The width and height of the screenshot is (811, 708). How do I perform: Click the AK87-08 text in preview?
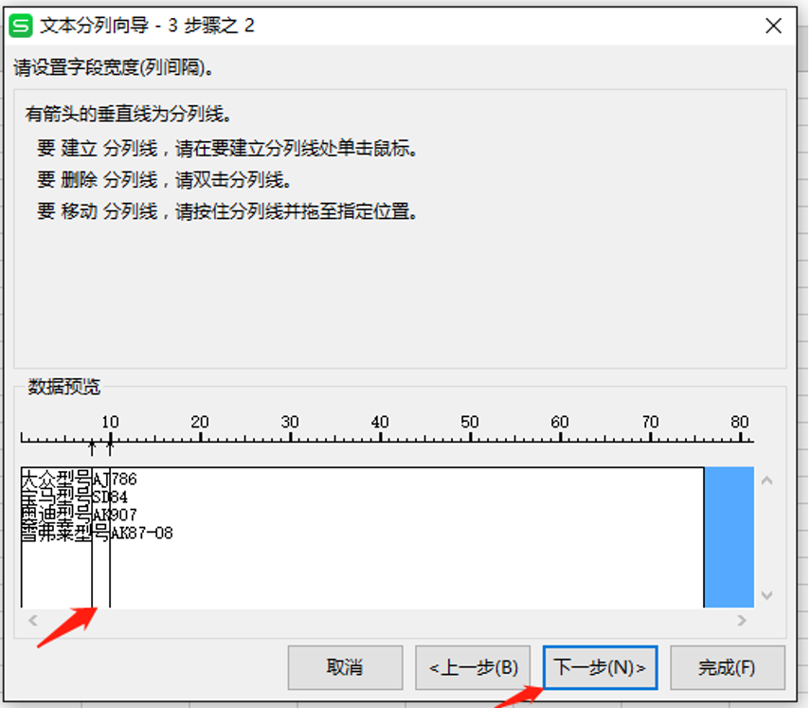coord(142,533)
